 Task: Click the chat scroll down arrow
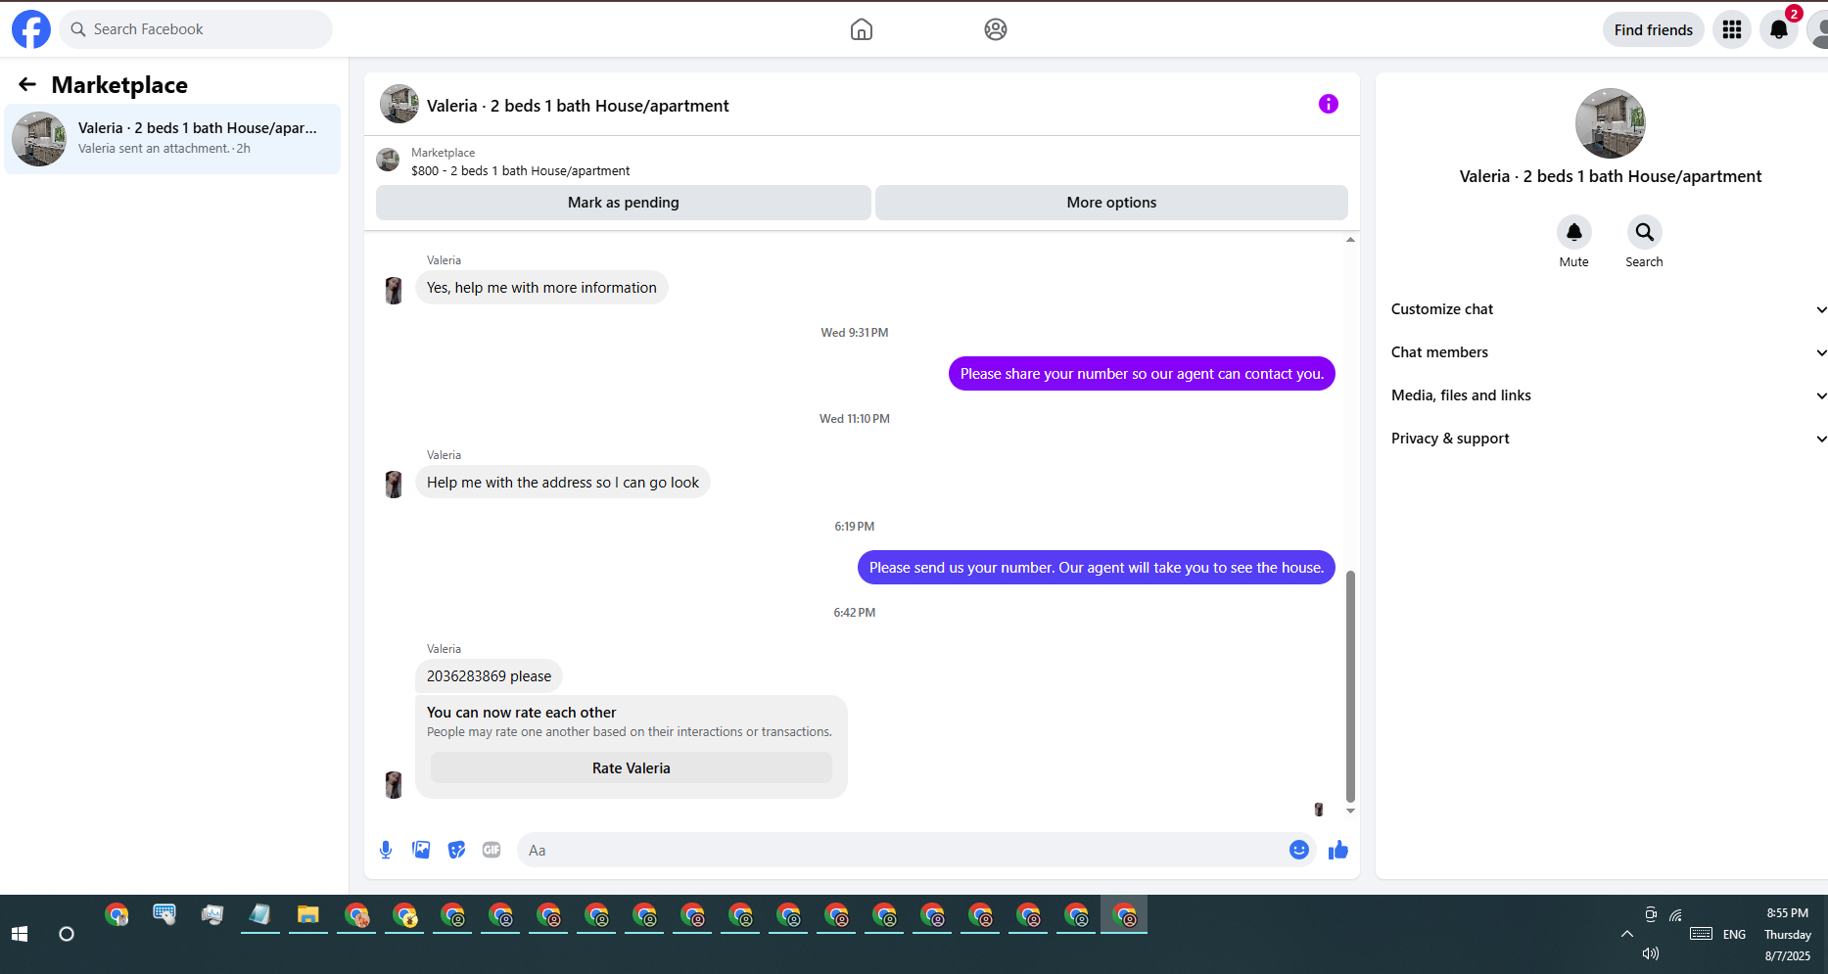point(1350,811)
